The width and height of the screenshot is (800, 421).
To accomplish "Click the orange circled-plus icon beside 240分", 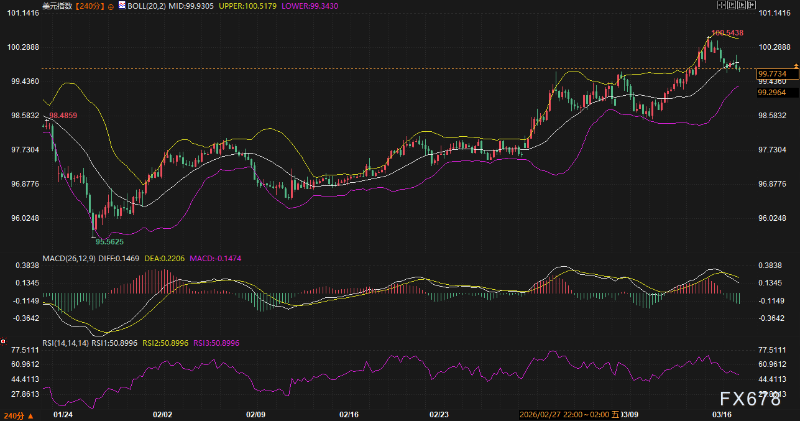I will (x=111, y=6).
